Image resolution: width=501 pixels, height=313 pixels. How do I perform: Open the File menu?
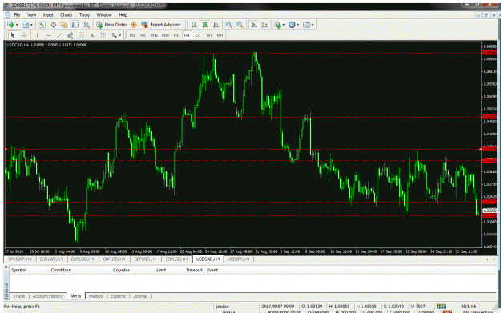click(x=17, y=14)
